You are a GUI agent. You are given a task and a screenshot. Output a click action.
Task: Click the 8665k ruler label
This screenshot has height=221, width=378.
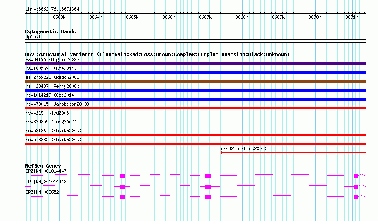[132, 17]
